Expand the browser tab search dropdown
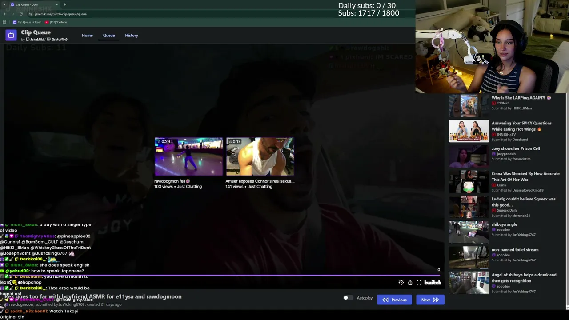Image resolution: width=569 pixels, height=320 pixels. coord(4,4)
